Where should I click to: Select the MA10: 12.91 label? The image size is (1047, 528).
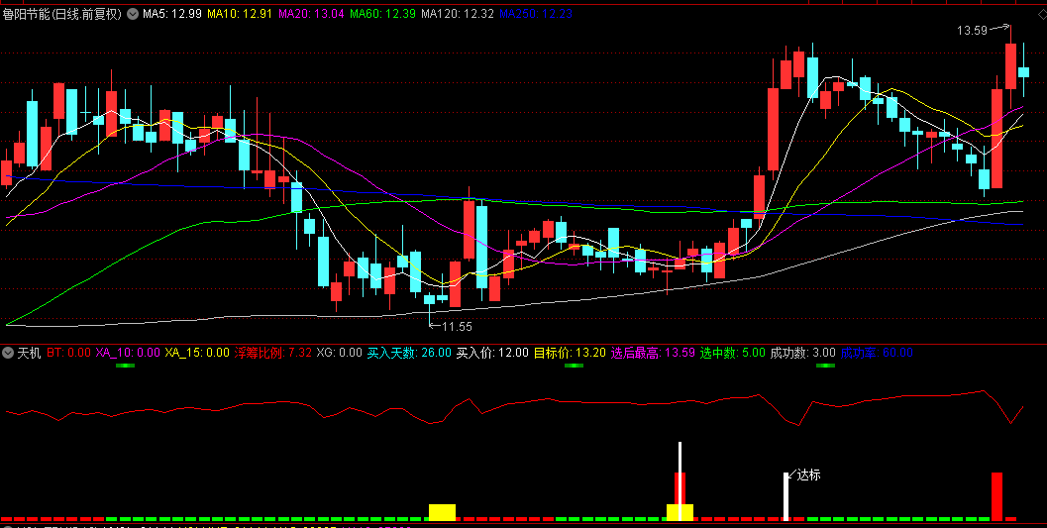[240, 13]
